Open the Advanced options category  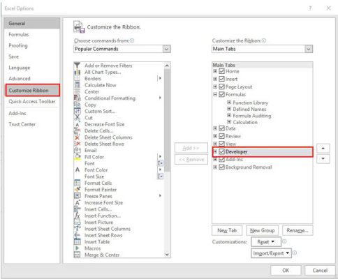point(32,79)
